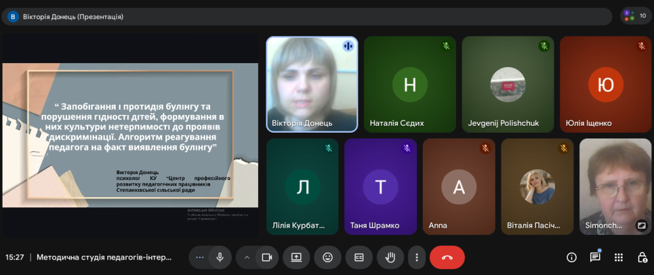Open the emoji reactions icon
The width and height of the screenshot is (654, 275).
(328, 257)
